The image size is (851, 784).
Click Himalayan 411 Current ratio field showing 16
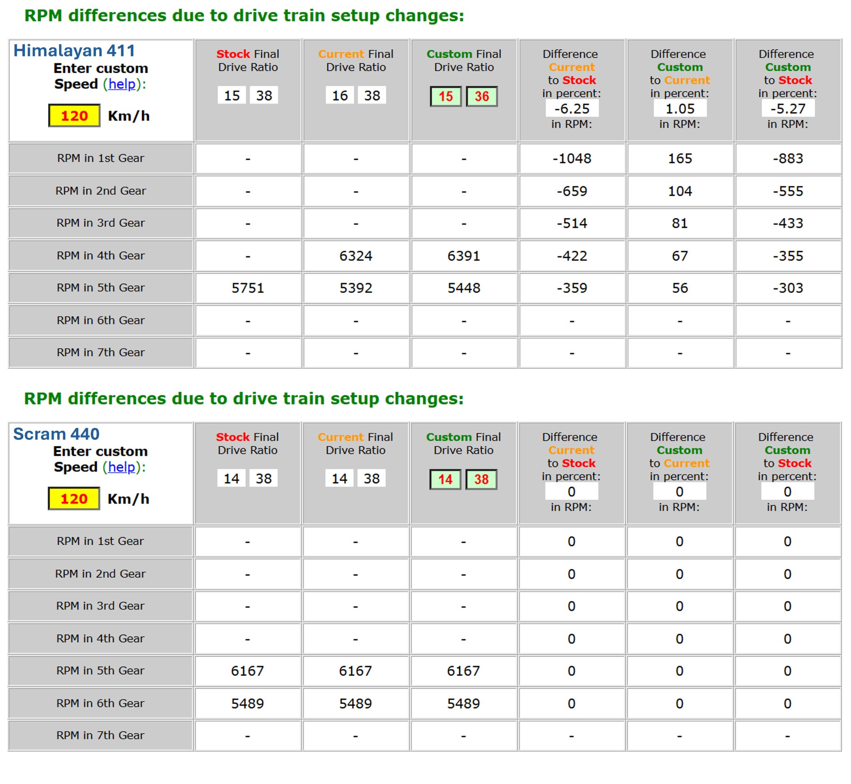[340, 95]
